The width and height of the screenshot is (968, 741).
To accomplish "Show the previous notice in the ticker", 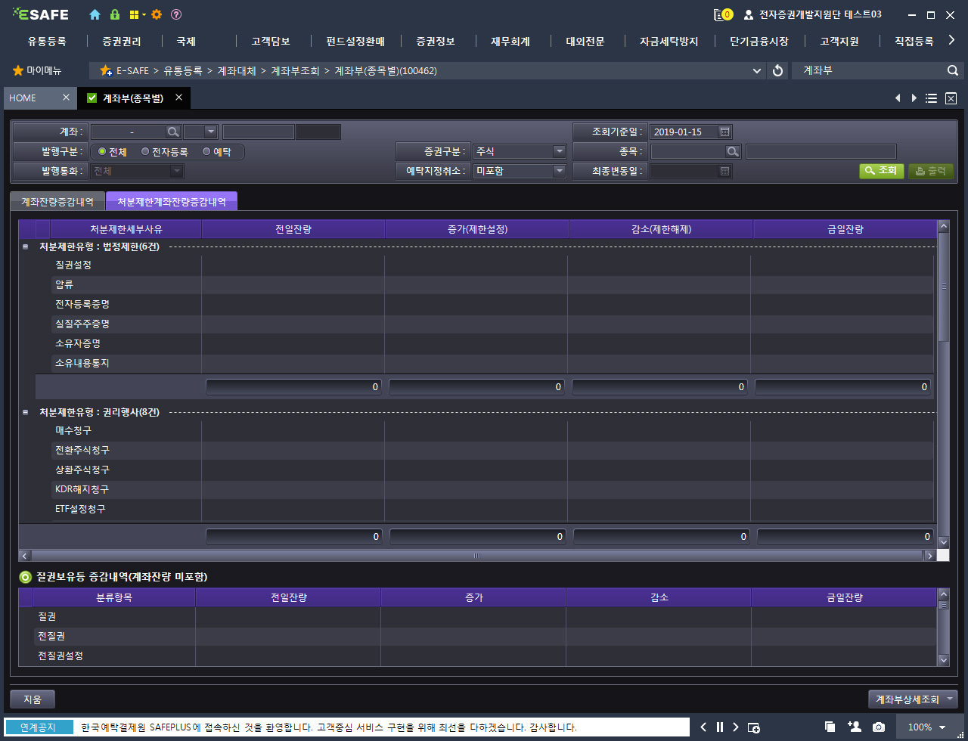I will pos(703,727).
